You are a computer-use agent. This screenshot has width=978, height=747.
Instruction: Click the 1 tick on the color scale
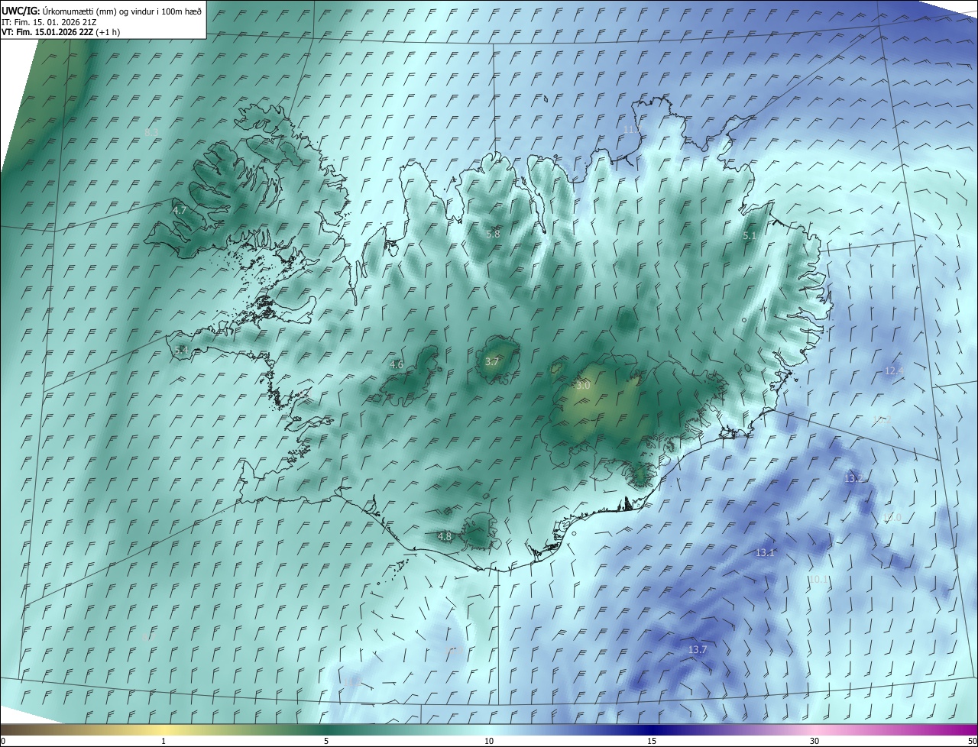point(164,742)
